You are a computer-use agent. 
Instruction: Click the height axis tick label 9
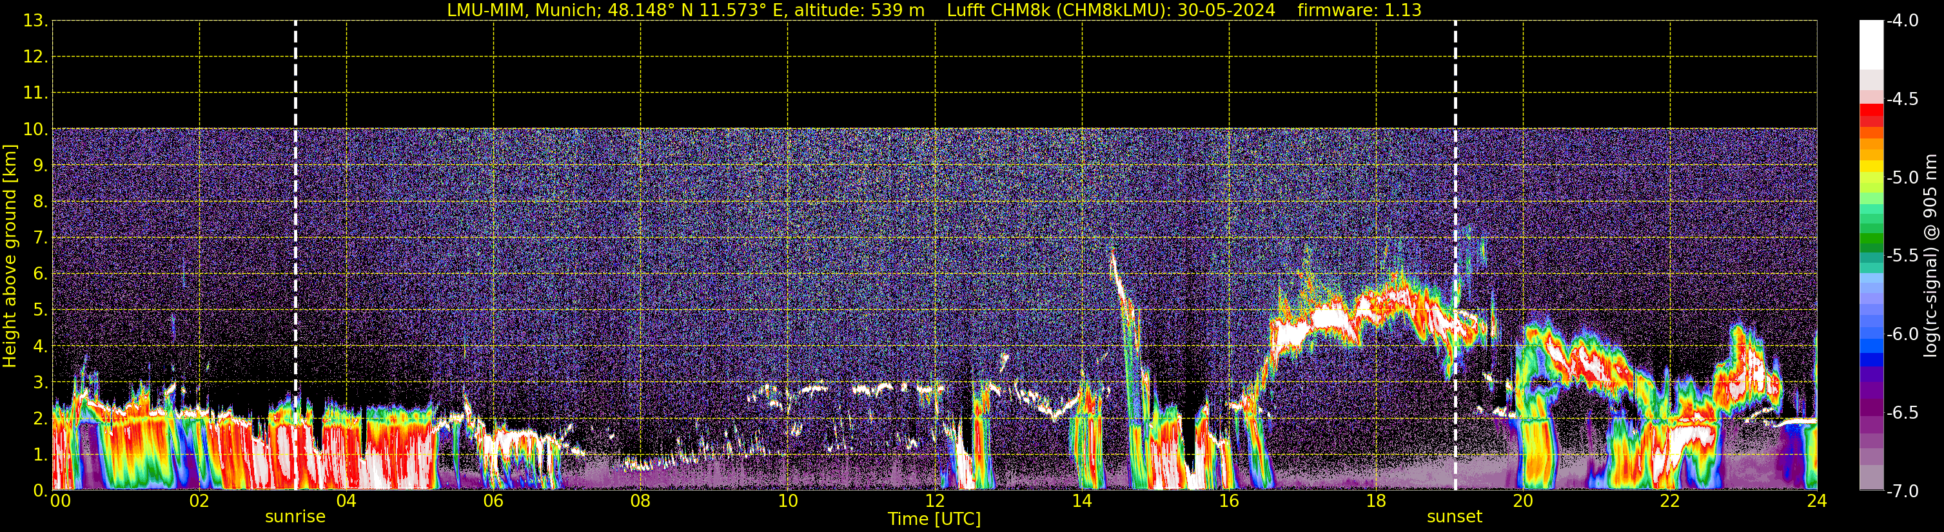[39, 165]
